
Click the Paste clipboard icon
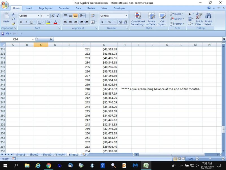pos(6,16)
